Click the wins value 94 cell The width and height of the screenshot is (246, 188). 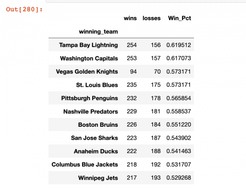pyautogui.click(x=133, y=71)
